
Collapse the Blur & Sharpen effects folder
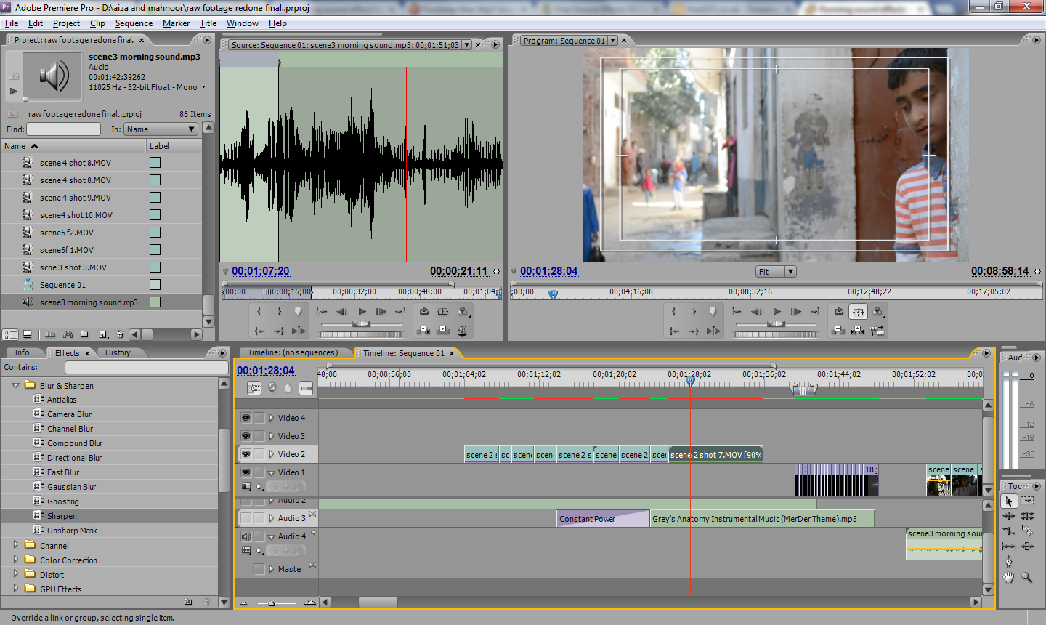15,385
